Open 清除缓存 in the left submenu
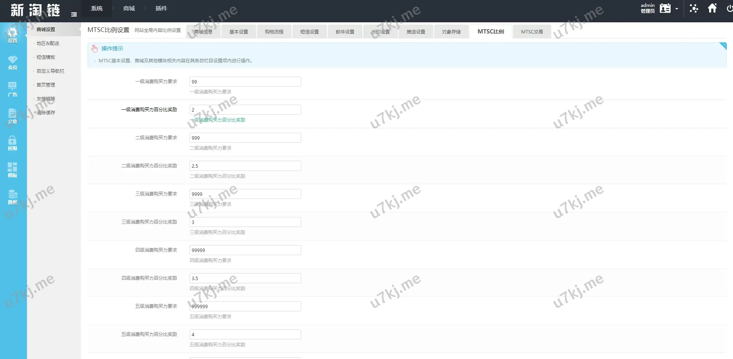Image resolution: width=733 pixels, height=359 pixels. tap(46, 113)
